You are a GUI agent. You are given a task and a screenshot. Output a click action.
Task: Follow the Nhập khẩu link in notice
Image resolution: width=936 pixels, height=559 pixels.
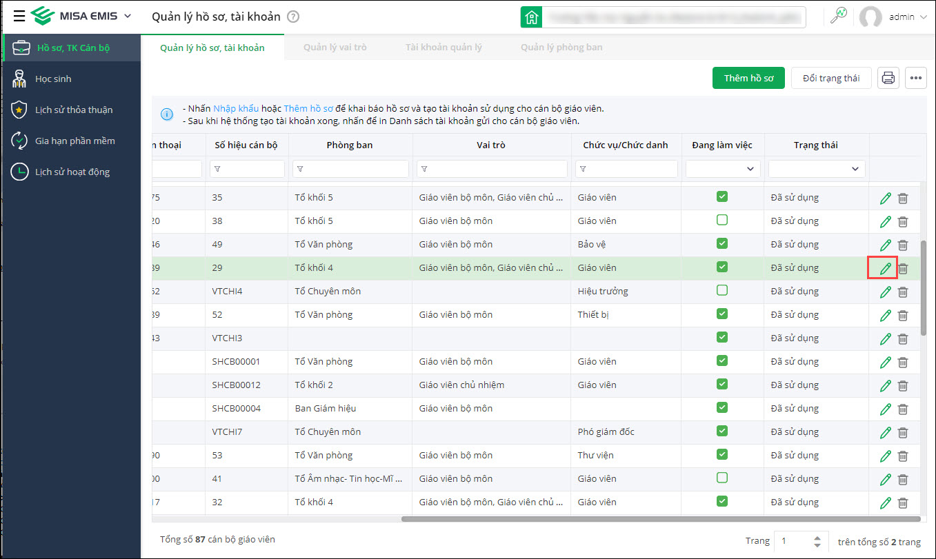pos(236,109)
